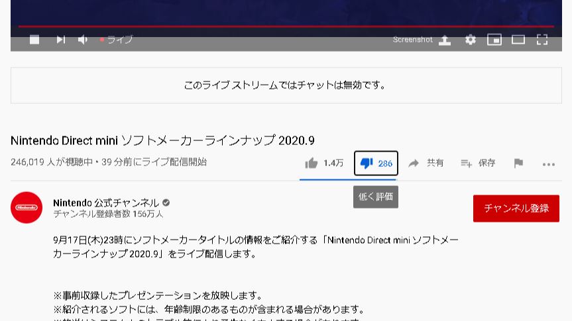This screenshot has height=321, width=572.
Task: Click the chat disabled notice box
Action: [286, 85]
